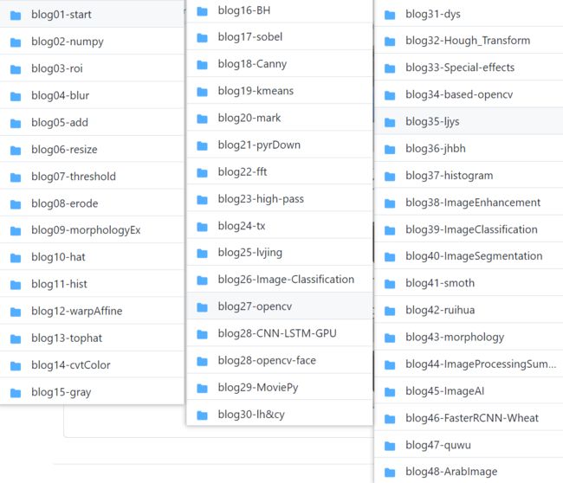
Task: Click folder icon for blog07-threshold
Action: pyautogui.click(x=16, y=177)
